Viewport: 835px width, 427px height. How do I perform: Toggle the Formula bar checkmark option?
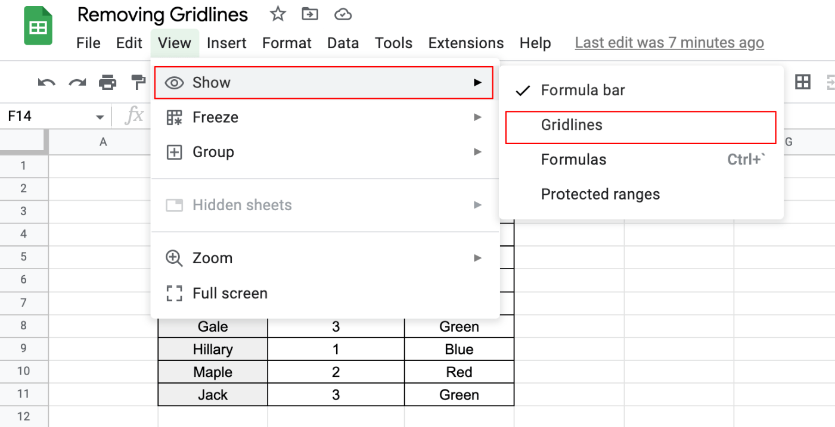[x=582, y=91]
